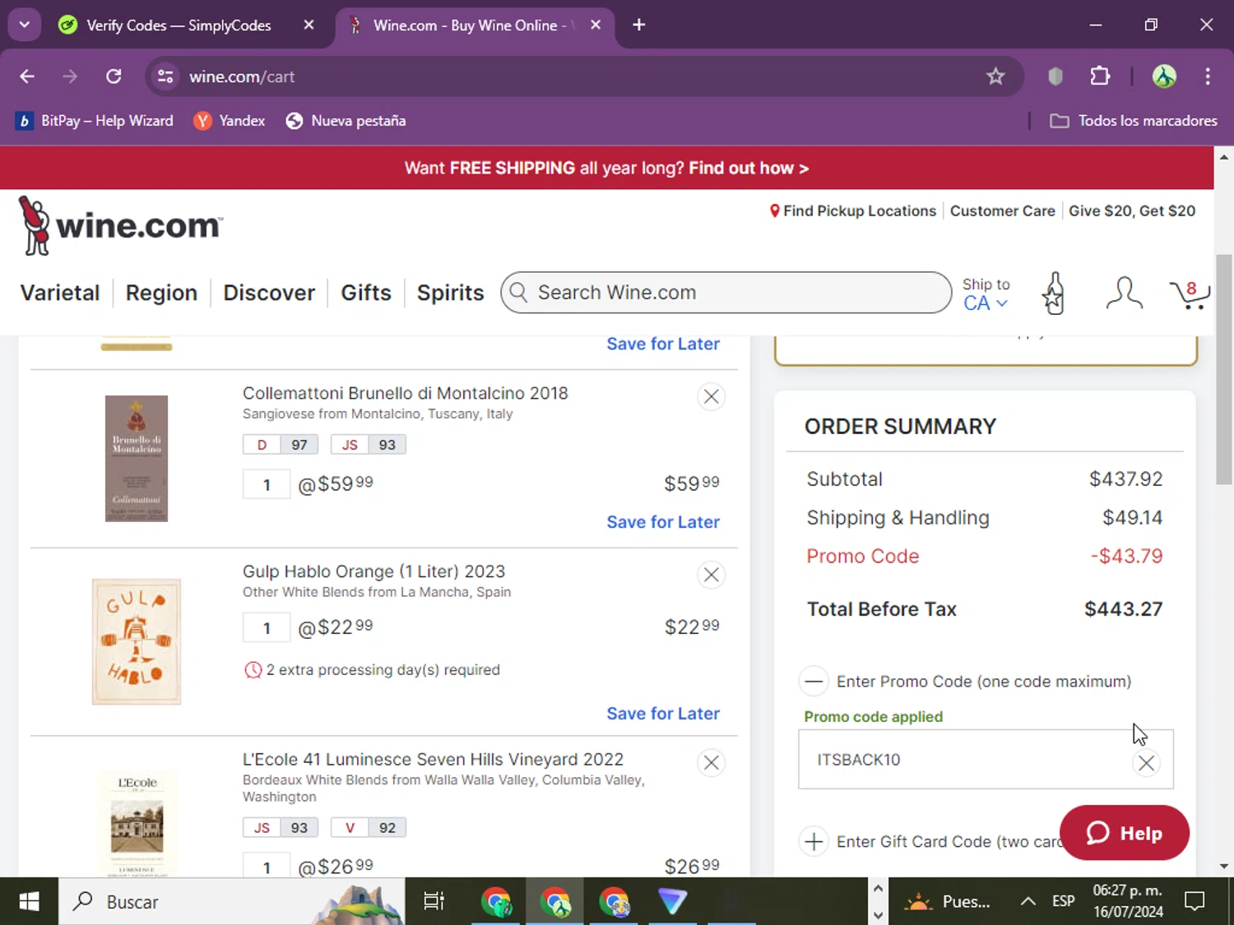Open the Chrome tab search dropdown arrow
This screenshot has width=1234, height=925.
pos(25,25)
